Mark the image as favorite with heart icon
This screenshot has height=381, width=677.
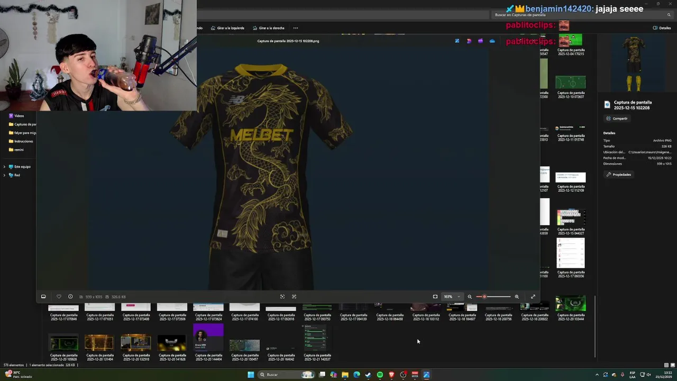pyautogui.click(x=59, y=297)
